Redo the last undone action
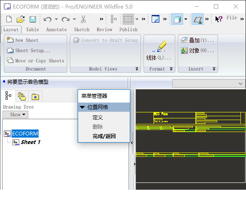The height and width of the screenshot is (197, 246). click(66, 19)
